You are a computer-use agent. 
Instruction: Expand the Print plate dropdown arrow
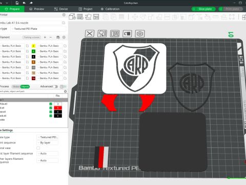tap(221, 9)
